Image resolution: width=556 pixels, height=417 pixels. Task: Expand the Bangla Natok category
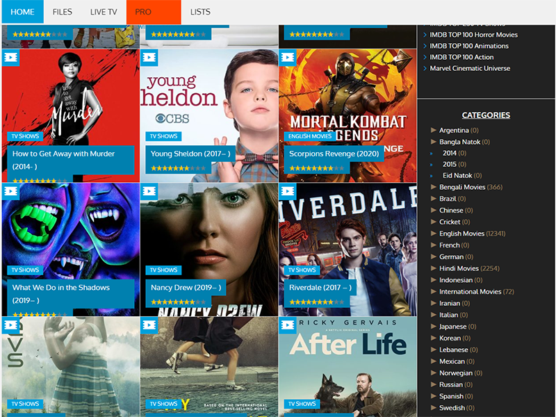(x=434, y=142)
